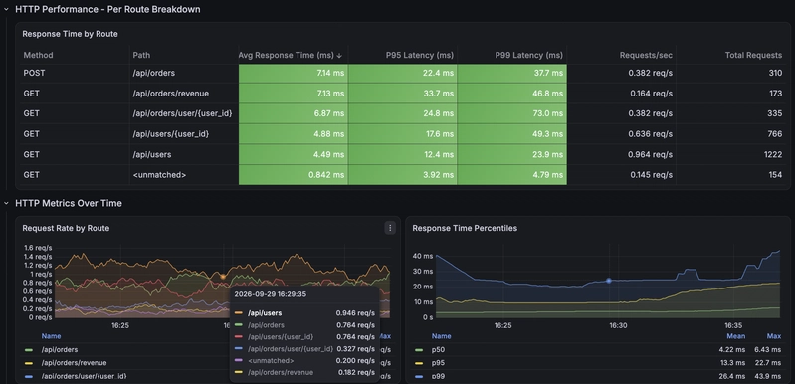This screenshot has width=795, height=384.
Task: Sort by P99 Latency (ms) header
Action: tap(528, 55)
